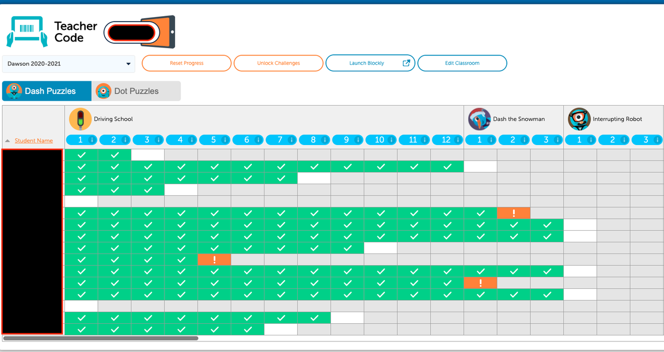Switch to the Dot Puzzles tab
The width and height of the screenshot is (664, 352).
pyautogui.click(x=136, y=91)
